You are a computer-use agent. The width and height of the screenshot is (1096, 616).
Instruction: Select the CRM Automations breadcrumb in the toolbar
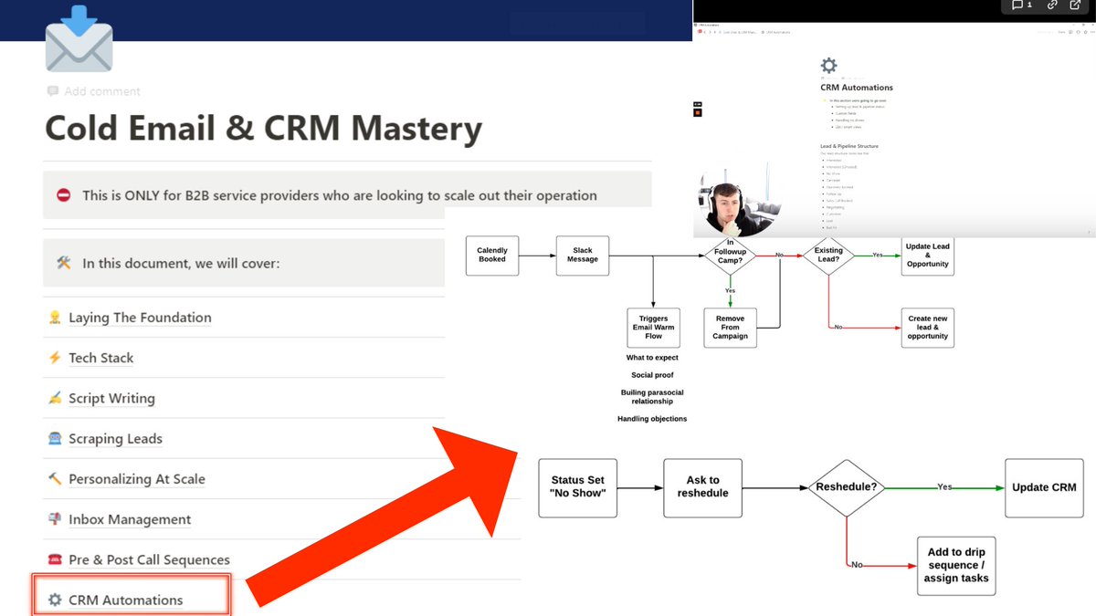[x=777, y=32]
